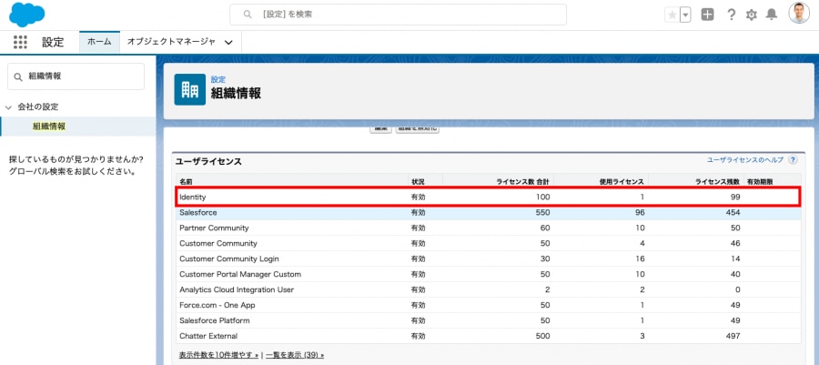Viewport: 819px width, 365px height.
Task: Open the notifications bell
Action: [772, 15]
